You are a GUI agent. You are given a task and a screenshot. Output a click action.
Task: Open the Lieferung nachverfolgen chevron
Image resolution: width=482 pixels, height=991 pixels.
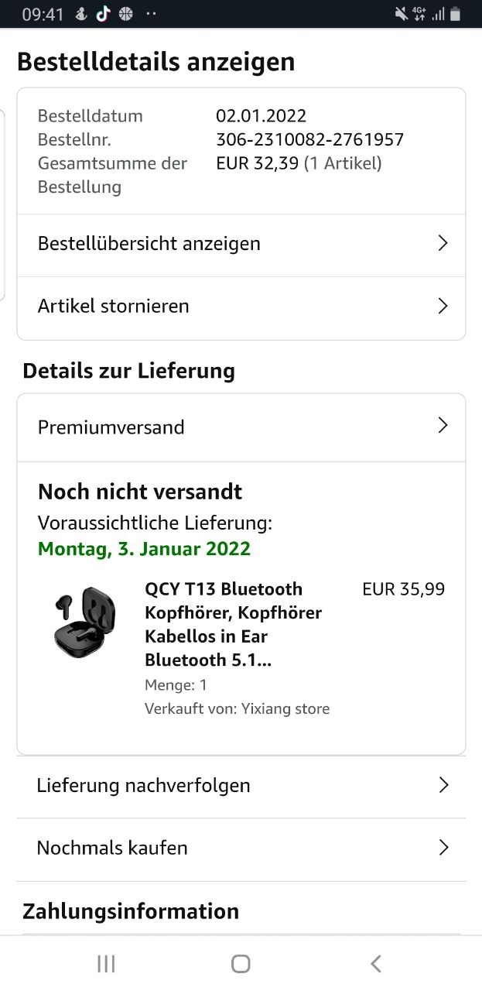click(443, 785)
